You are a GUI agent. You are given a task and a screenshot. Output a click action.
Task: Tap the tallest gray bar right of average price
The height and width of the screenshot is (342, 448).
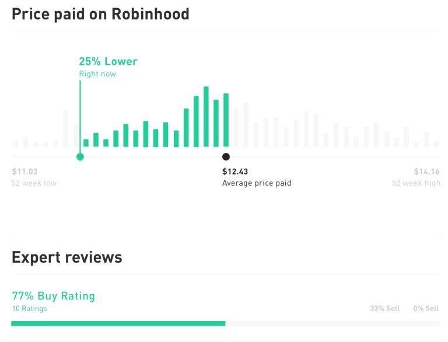pyautogui.click(x=246, y=125)
